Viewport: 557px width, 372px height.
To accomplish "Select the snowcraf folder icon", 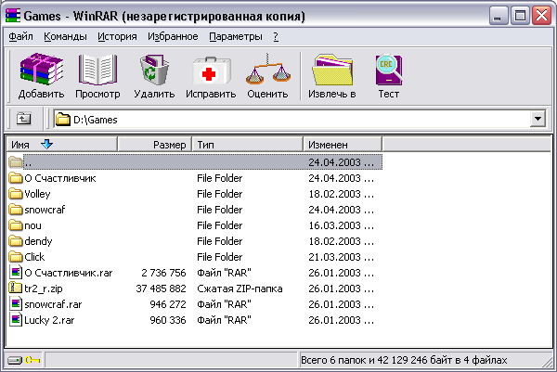I will [x=16, y=210].
